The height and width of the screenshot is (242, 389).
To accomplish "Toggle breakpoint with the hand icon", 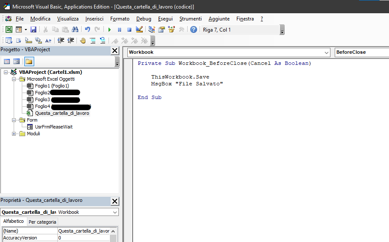I will click(x=83, y=41).
